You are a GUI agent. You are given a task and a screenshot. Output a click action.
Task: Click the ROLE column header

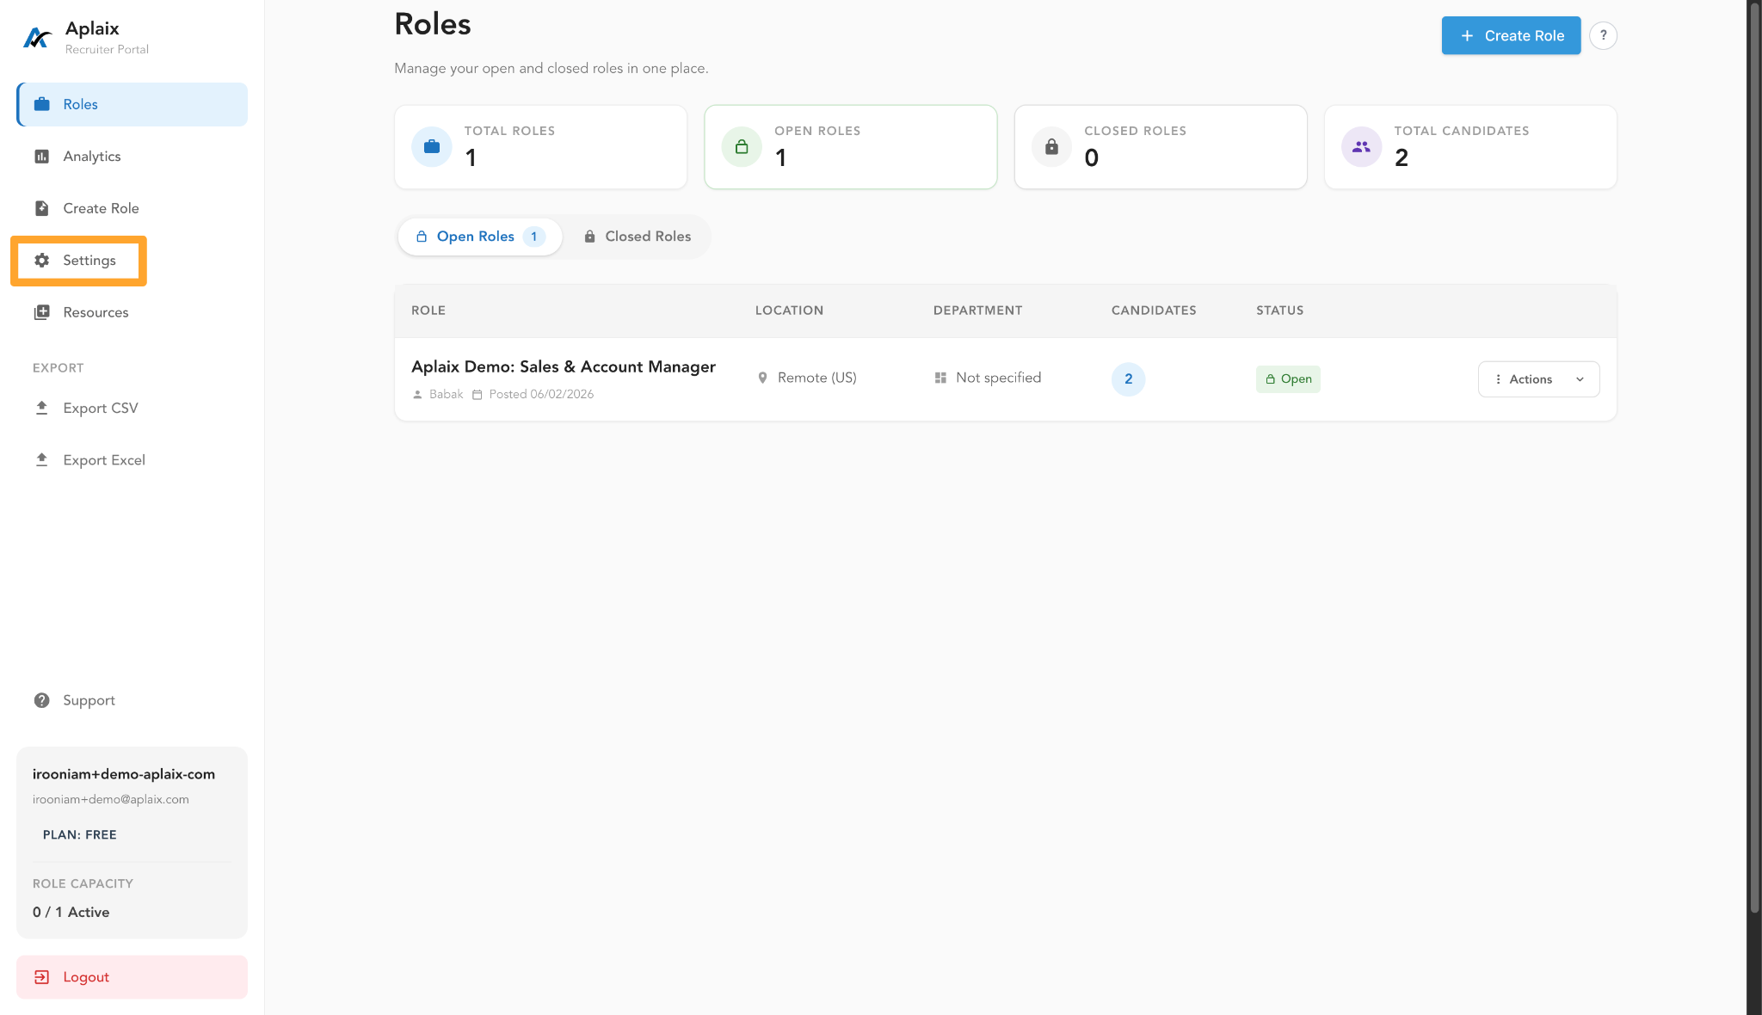pos(428,311)
